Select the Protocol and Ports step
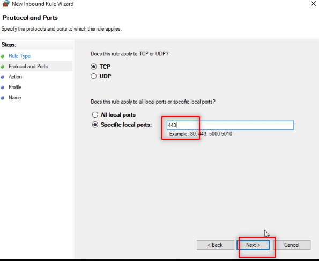Screen dimensions: 319x261 coord(28,67)
